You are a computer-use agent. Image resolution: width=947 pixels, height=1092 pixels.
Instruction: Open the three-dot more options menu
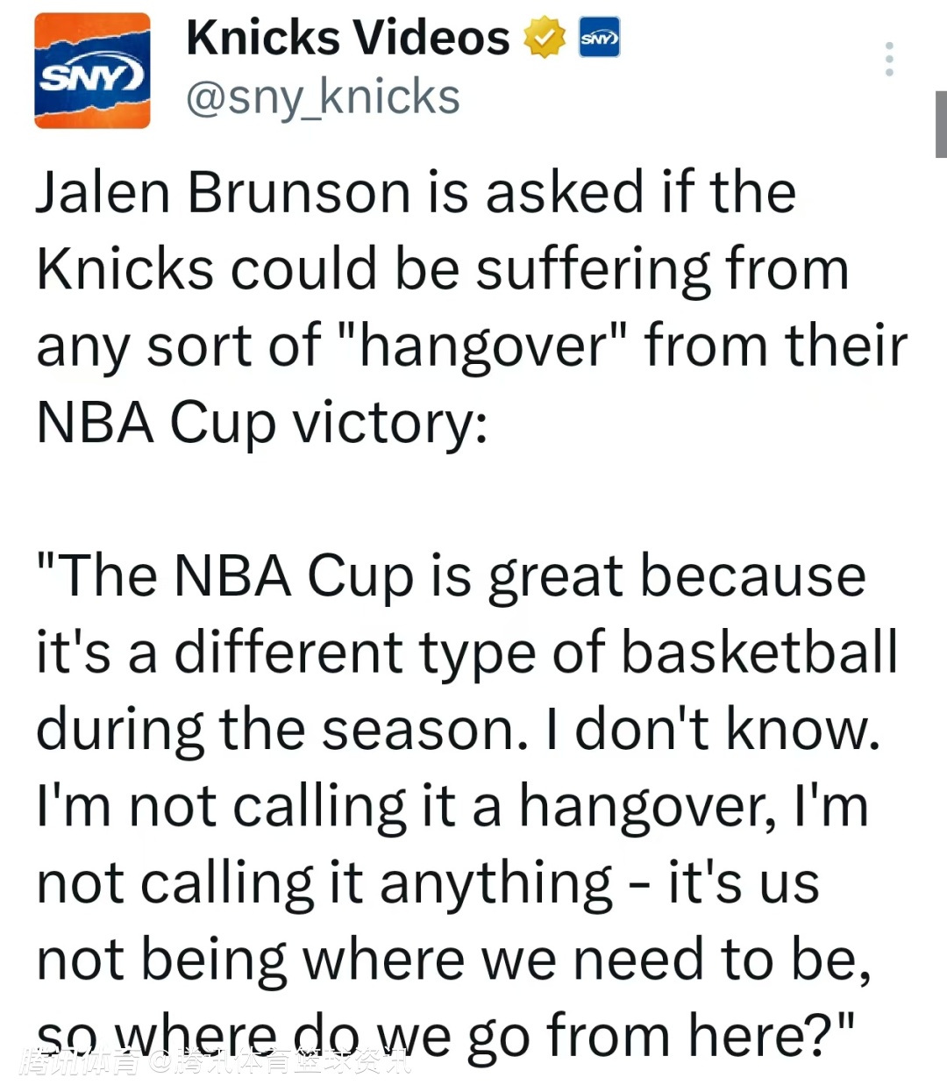click(x=889, y=59)
